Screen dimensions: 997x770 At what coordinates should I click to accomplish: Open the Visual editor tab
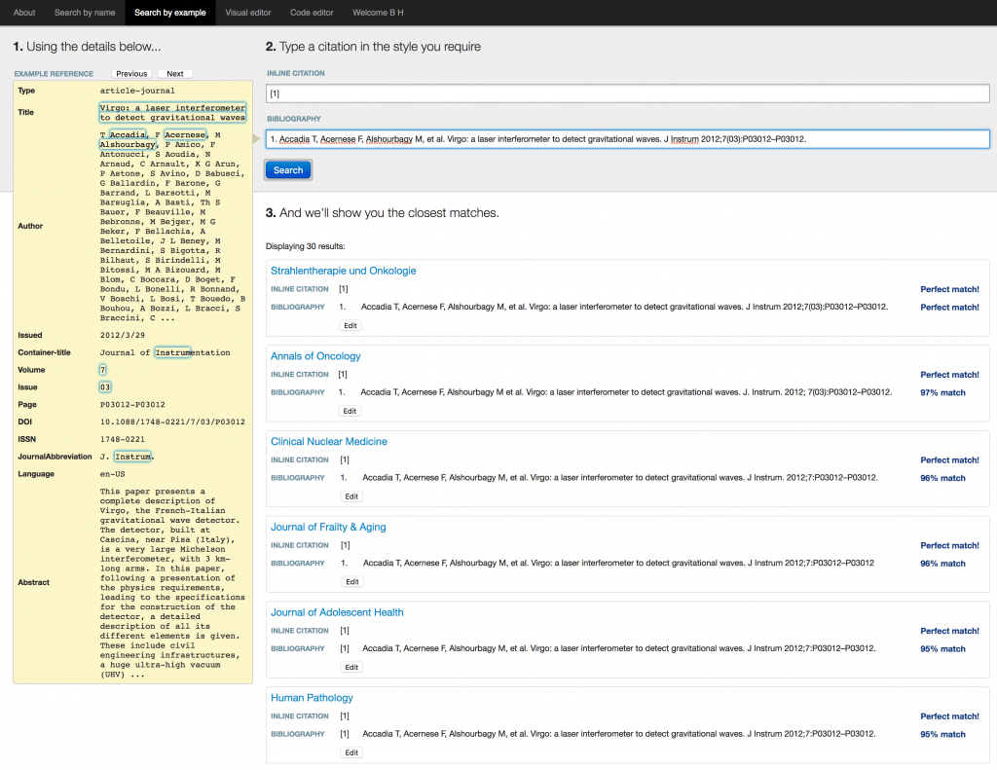coord(248,13)
